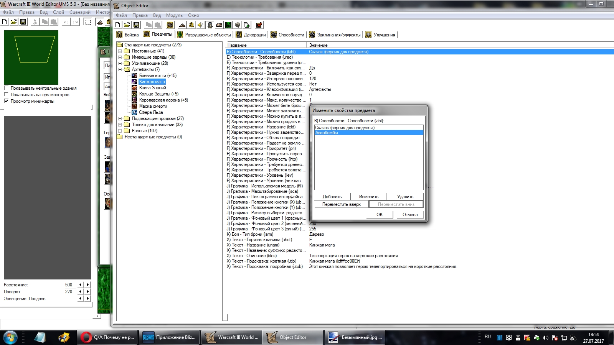Open Файл menu in Object Editor

click(121, 15)
